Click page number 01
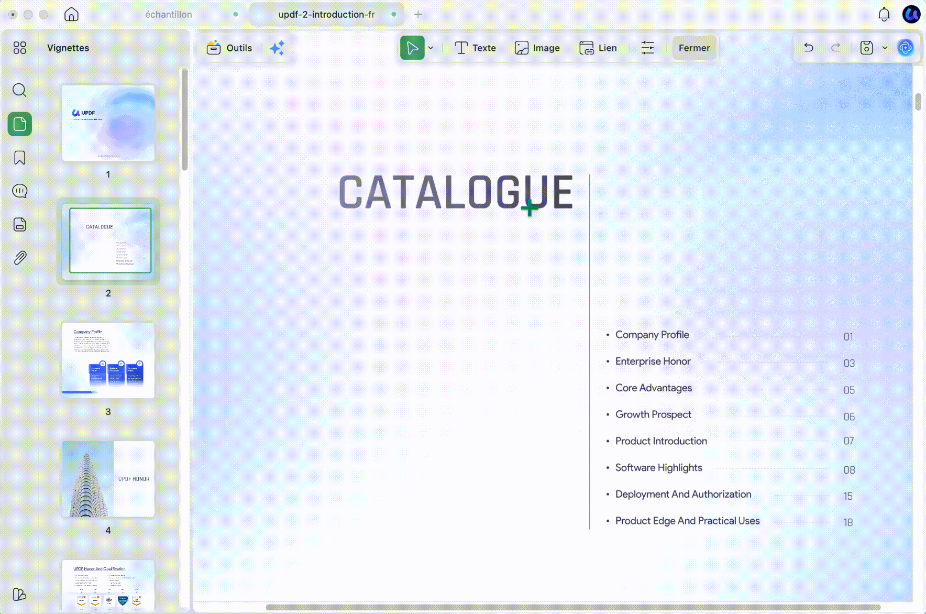Screen dimensions: 926x614 [x=848, y=337]
